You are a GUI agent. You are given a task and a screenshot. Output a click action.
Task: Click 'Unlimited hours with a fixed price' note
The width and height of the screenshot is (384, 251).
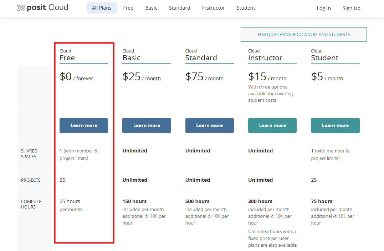[x=272, y=238]
